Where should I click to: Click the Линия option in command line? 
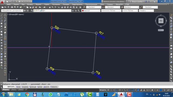click(x=18, y=87)
